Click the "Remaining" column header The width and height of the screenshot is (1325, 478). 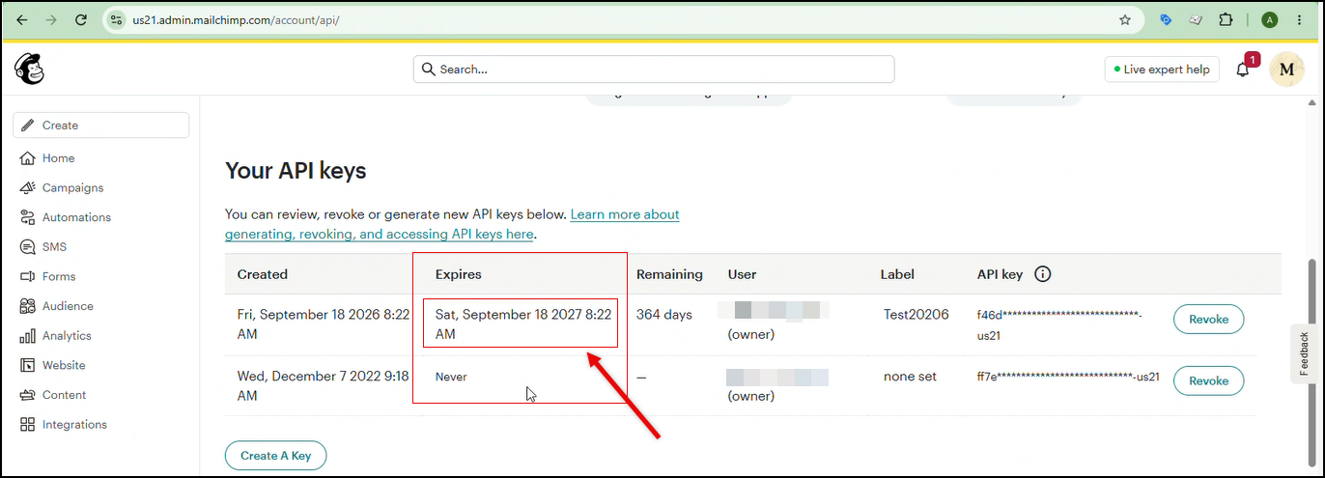(x=669, y=274)
